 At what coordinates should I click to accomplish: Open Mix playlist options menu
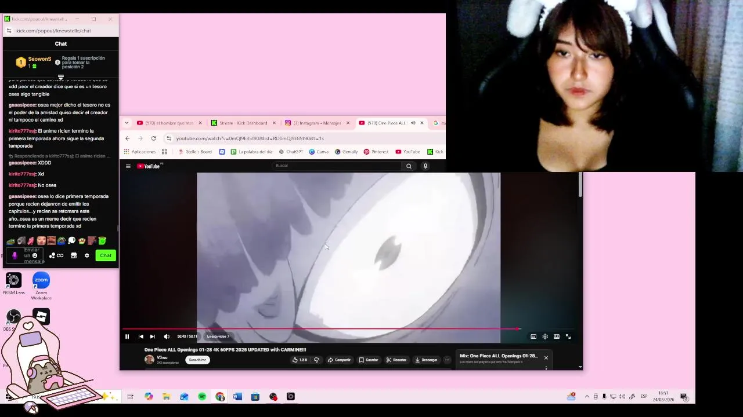click(546, 368)
